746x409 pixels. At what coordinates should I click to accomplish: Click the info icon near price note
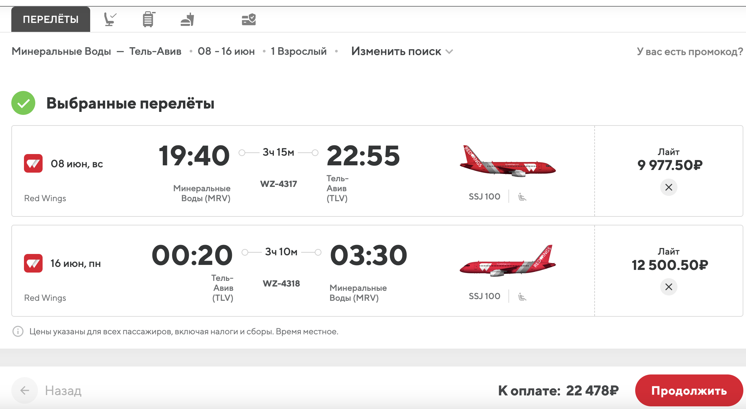(x=18, y=331)
